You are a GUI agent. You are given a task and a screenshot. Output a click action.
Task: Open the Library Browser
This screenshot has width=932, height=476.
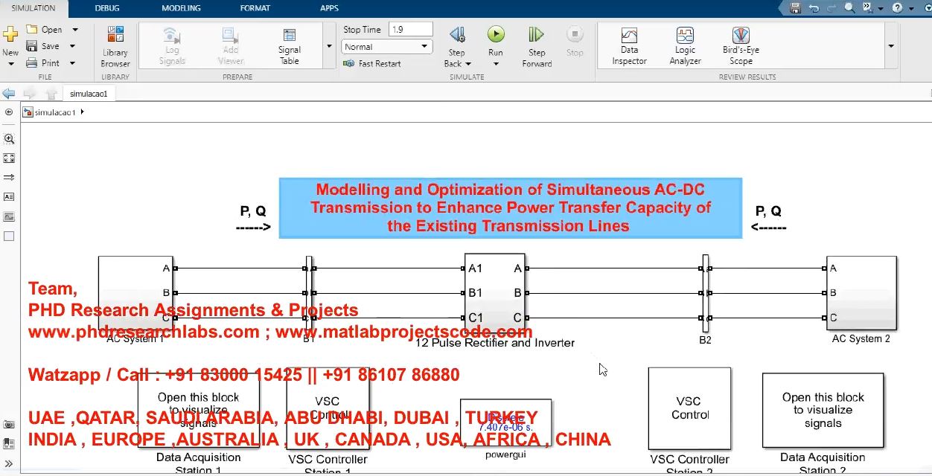pos(115,46)
